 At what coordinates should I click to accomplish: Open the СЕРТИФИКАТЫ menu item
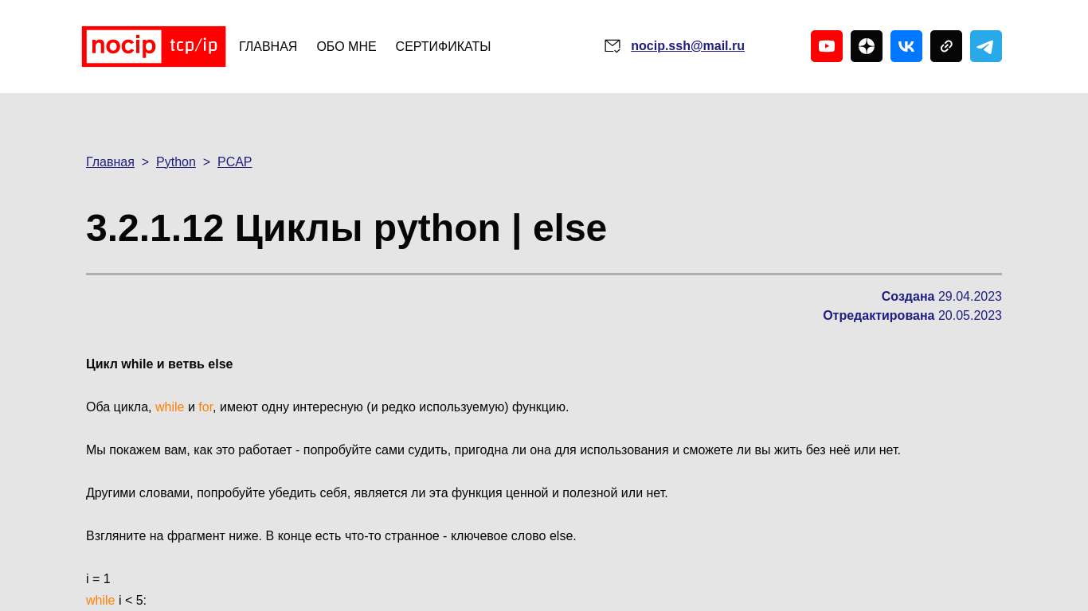coord(443,47)
